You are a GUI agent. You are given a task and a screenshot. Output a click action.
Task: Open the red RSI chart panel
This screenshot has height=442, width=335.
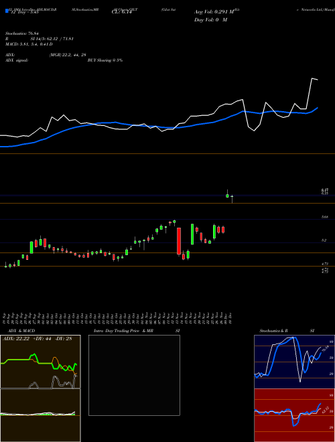click(294, 415)
